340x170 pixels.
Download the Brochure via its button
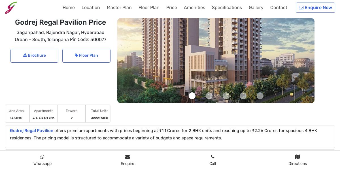click(34, 56)
